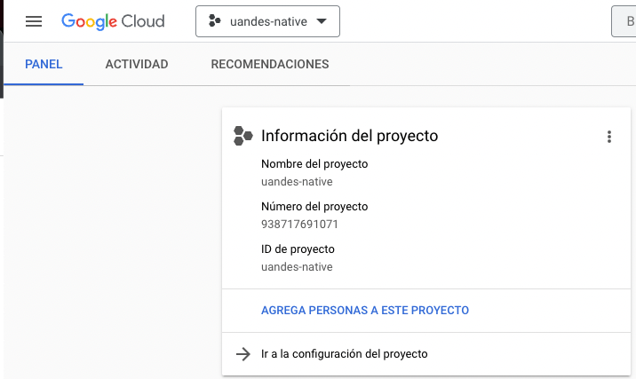The width and height of the screenshot is (636, 379).
Task: Open the three-dot card options menu
Action: [608, 137]
